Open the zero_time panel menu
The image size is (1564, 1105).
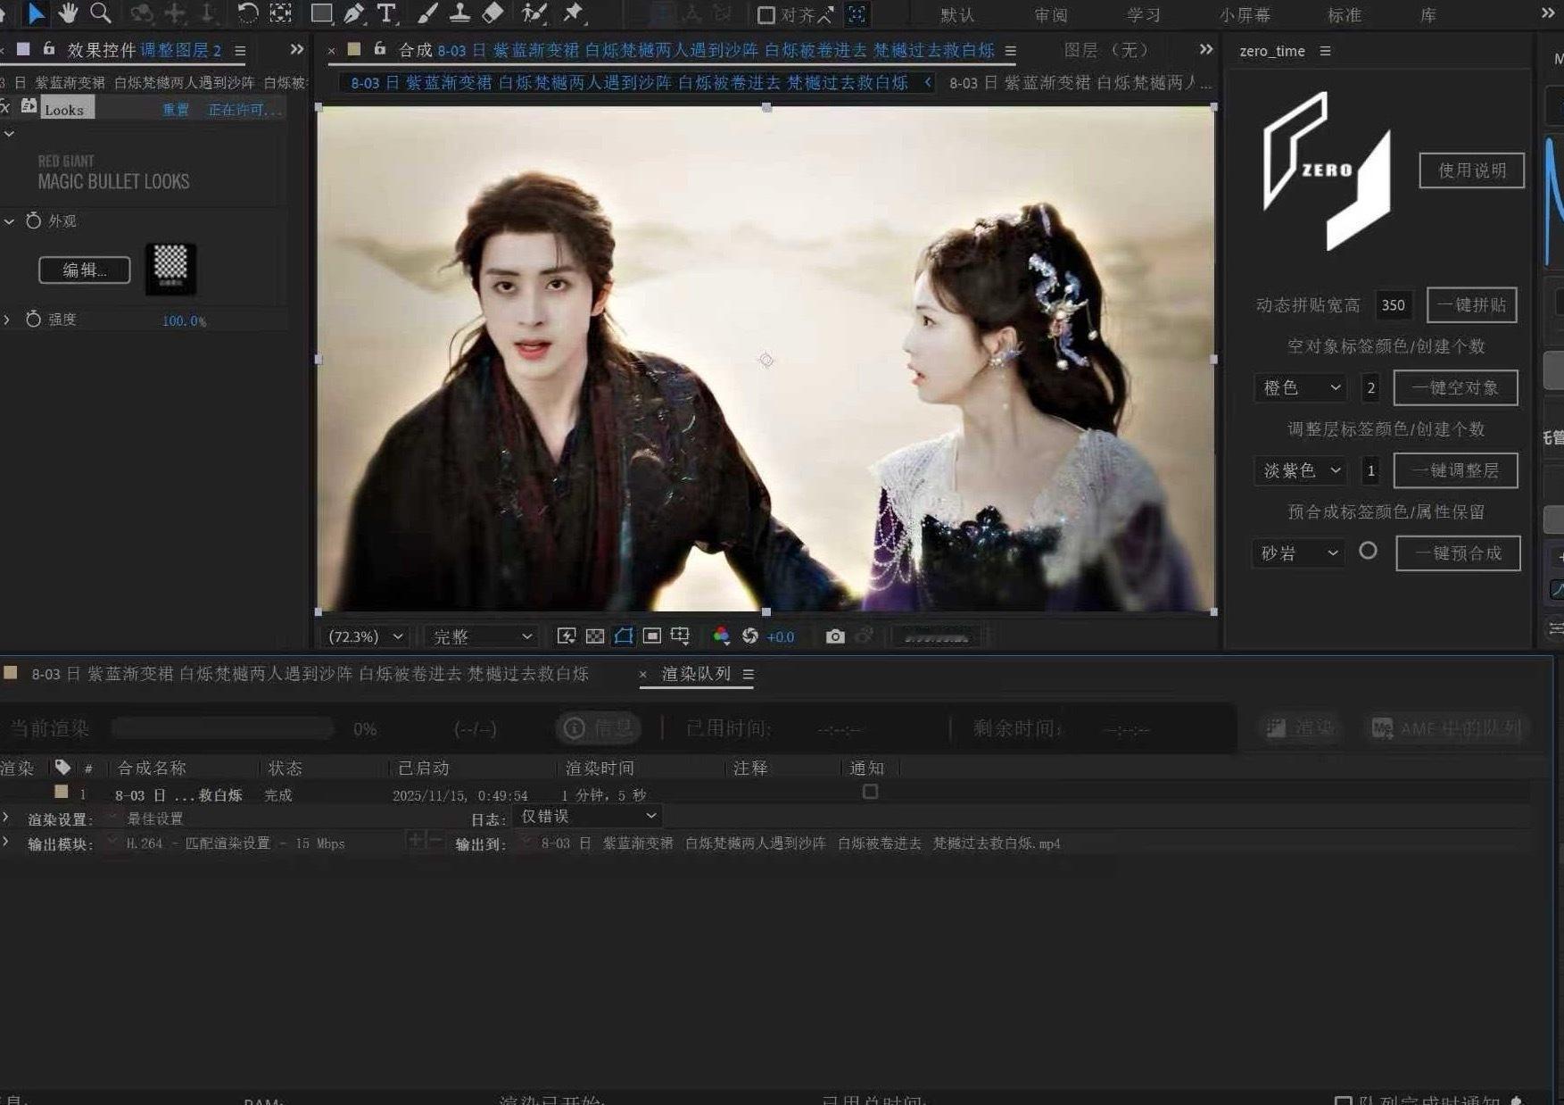tap(1325, 51)
